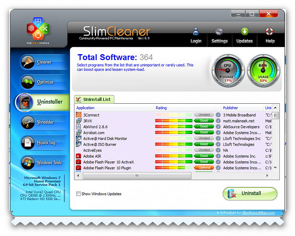Screen dimensions: 295x236
Task: Click info icon for Flash Player 10 Plugin
Action: click(218, 168)
